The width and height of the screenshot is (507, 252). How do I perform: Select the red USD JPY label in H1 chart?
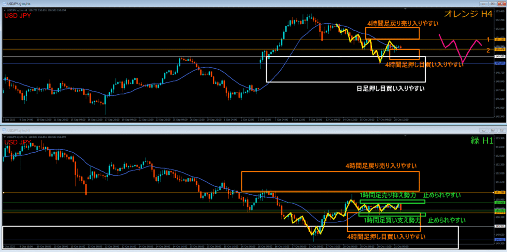[x=17, y=142]
